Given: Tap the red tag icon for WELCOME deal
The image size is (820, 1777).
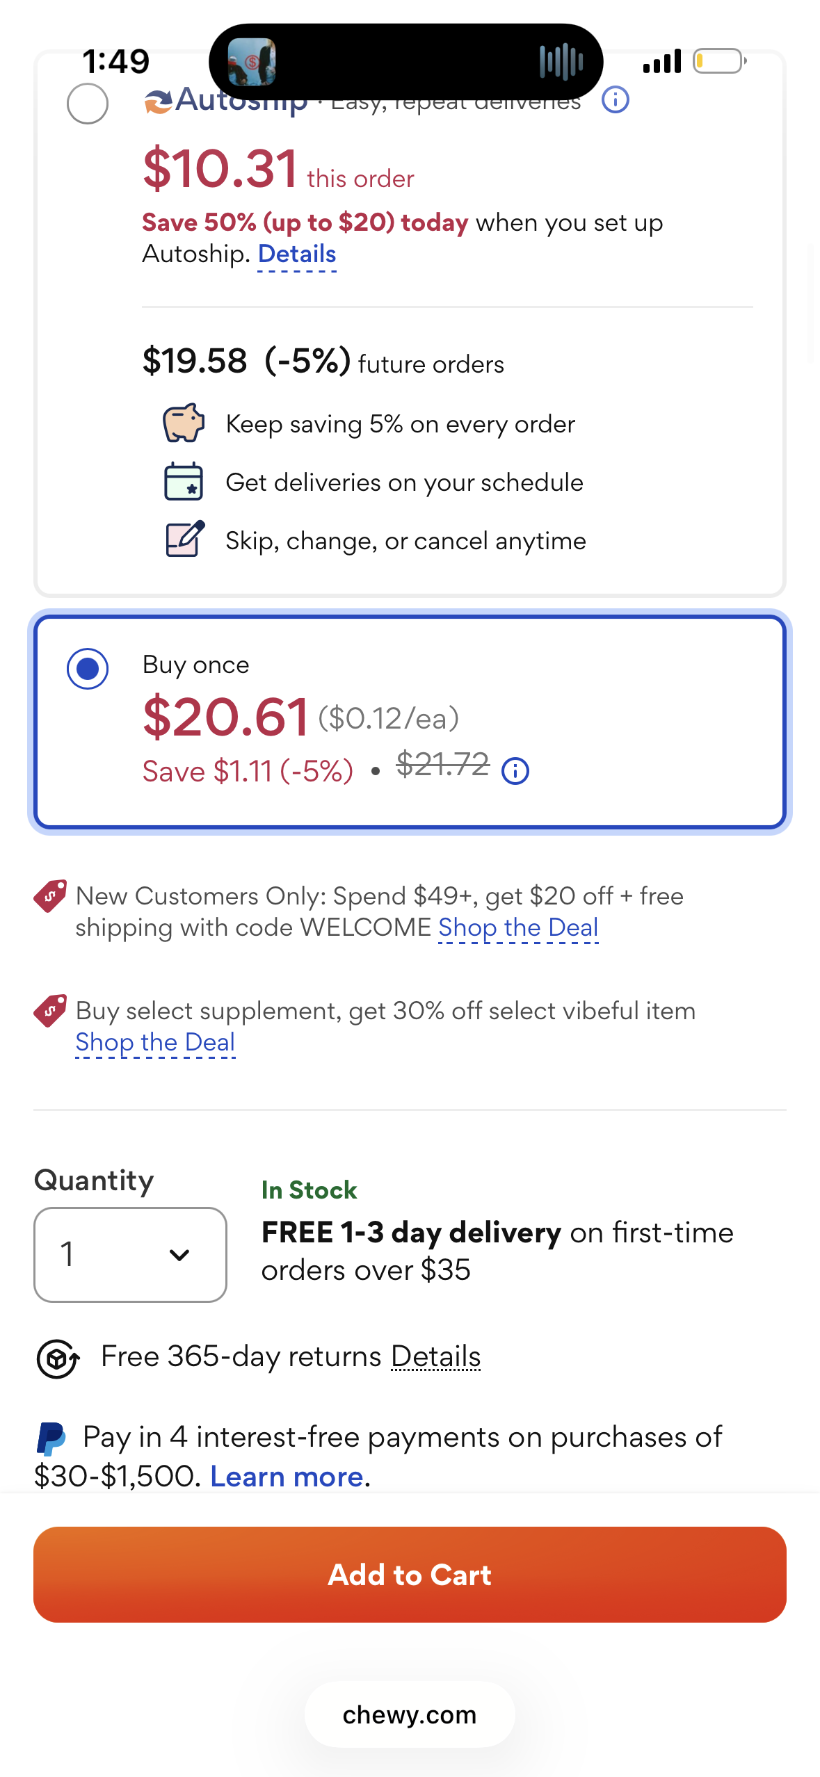Looking at the screenshot, I should (50, 896).
